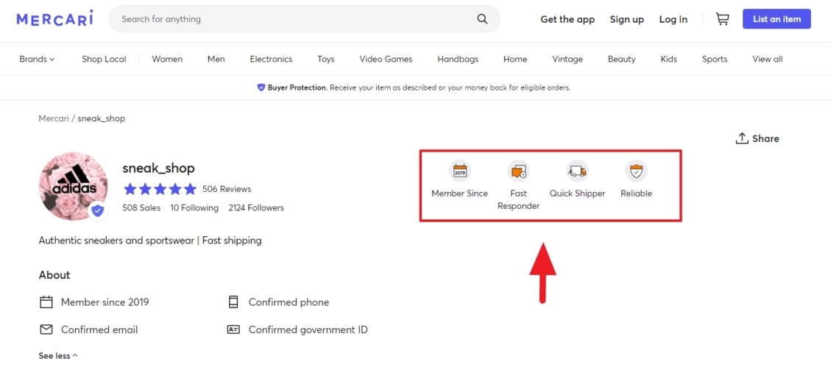Browse the Electronics category
The image size is (831, 378).
[271, 60]
